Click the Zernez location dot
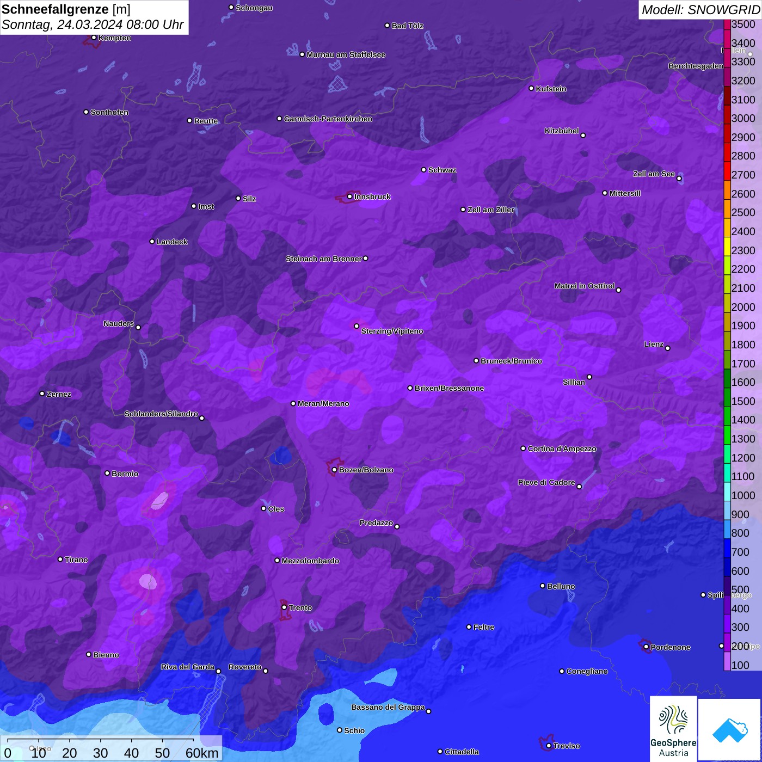Viewport: 762px width, 762px height. click(42, 394)
